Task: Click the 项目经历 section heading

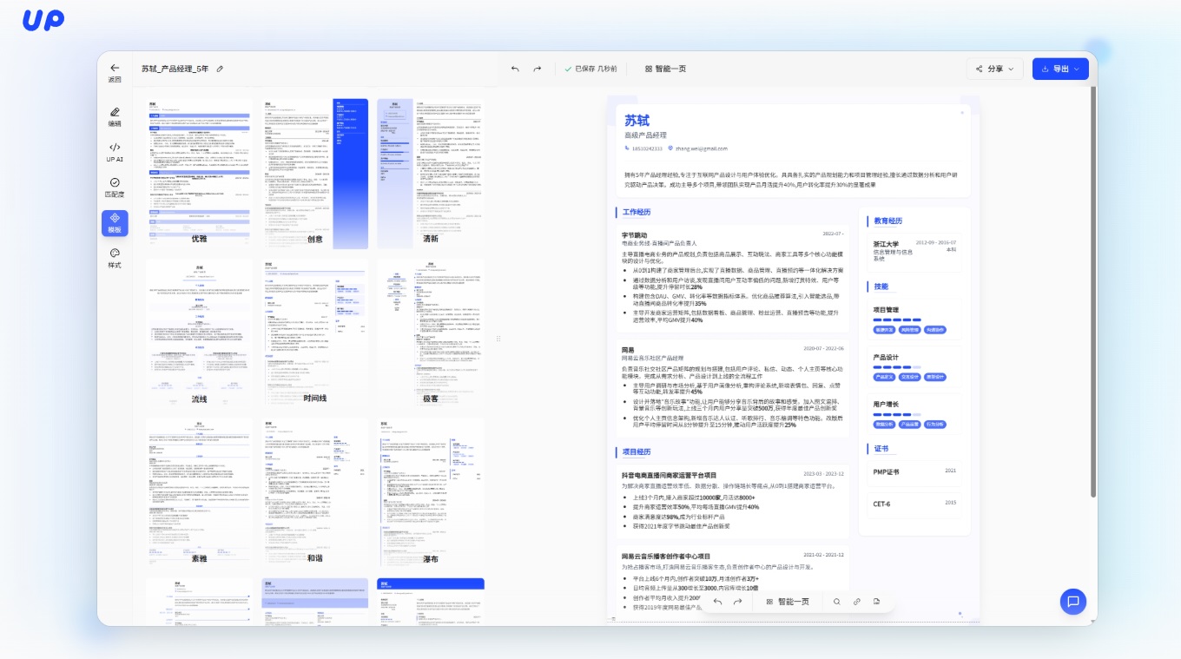Action: (636, 451)
